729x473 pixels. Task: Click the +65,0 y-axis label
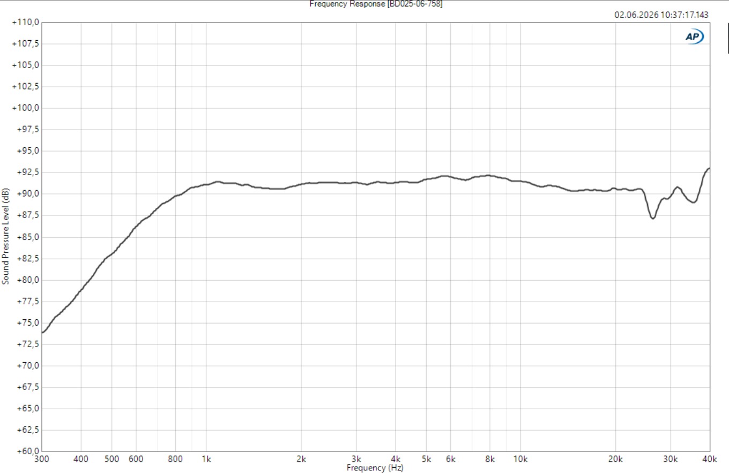27,409
